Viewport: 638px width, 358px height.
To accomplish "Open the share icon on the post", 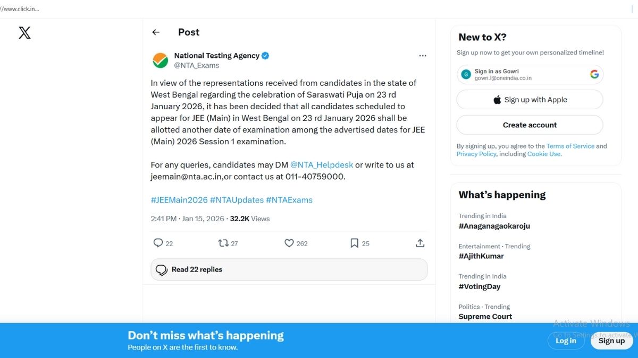I will click(x=419, y=242).
